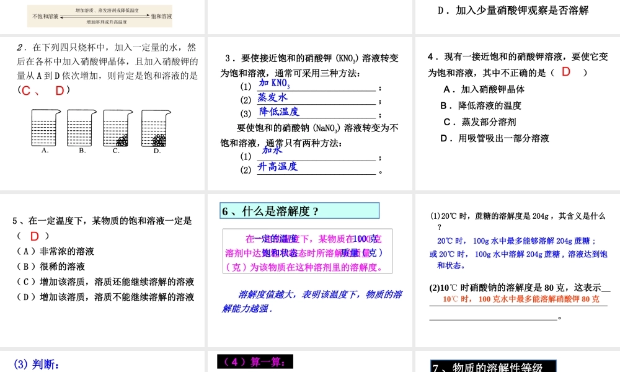Viewport: 620px width, 372px height.
Task: Click the answer '20℃ 时，100g 水中最多能够溶解 204g 蔗糖'
Action: pyautogui.click(x=516, y=241)
